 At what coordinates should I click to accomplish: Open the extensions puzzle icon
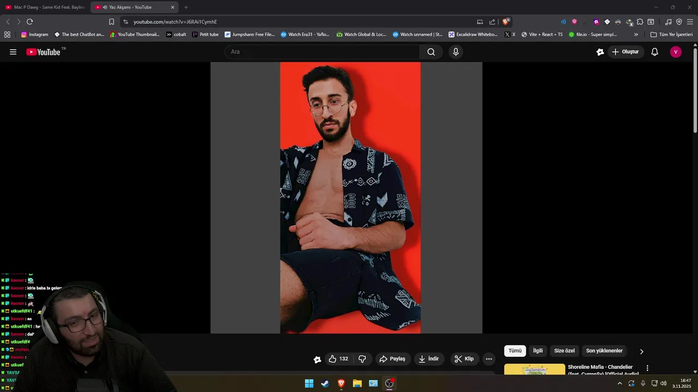(640, 22)
